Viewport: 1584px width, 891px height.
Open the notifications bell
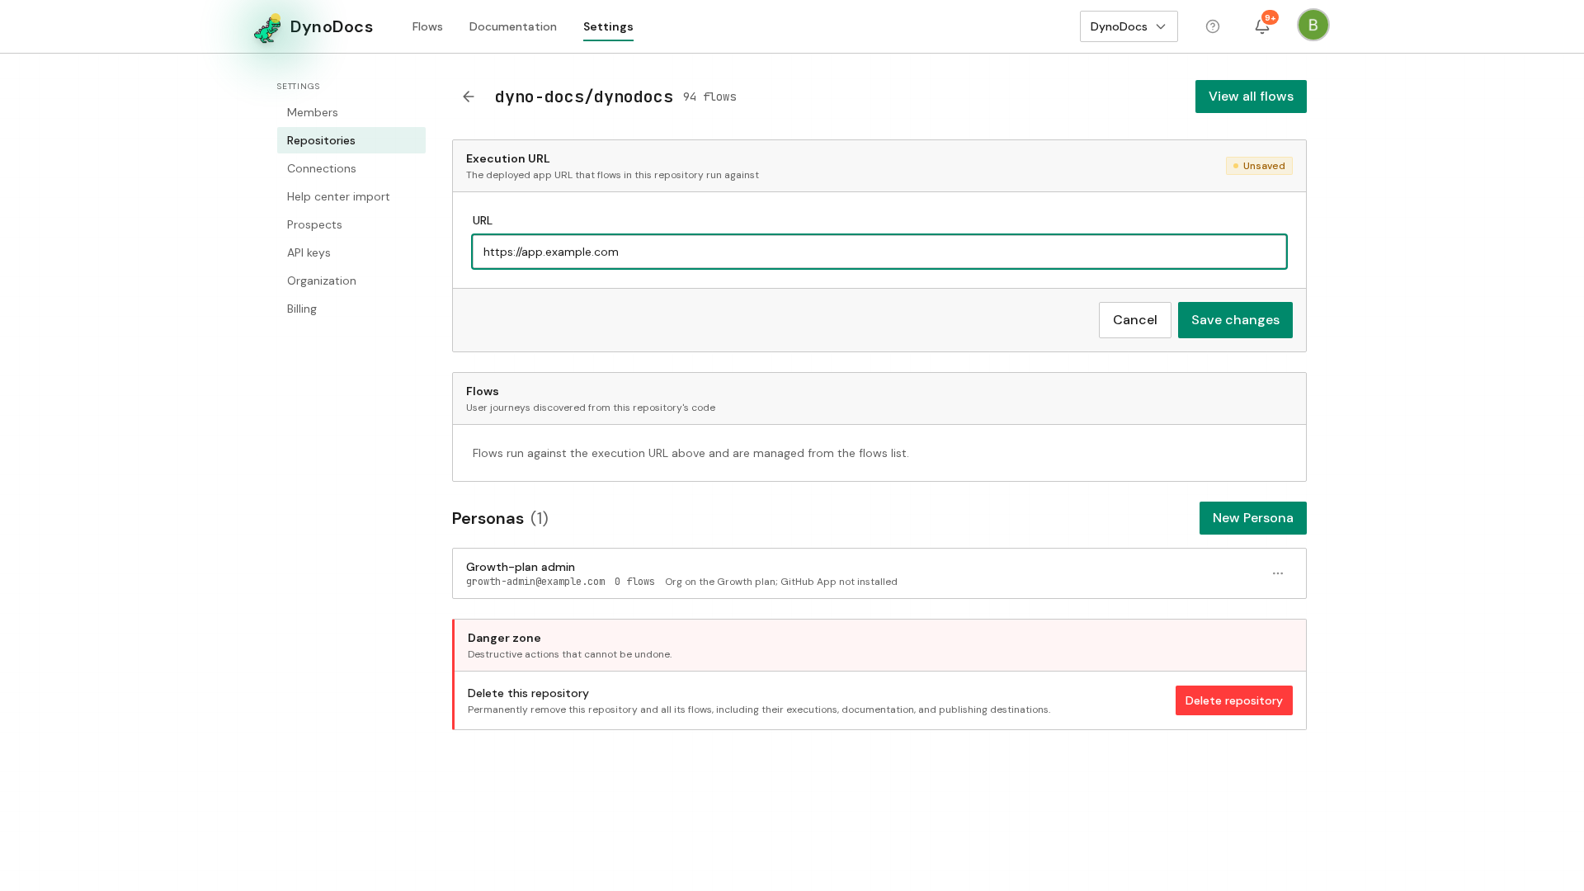[1262, 26]
